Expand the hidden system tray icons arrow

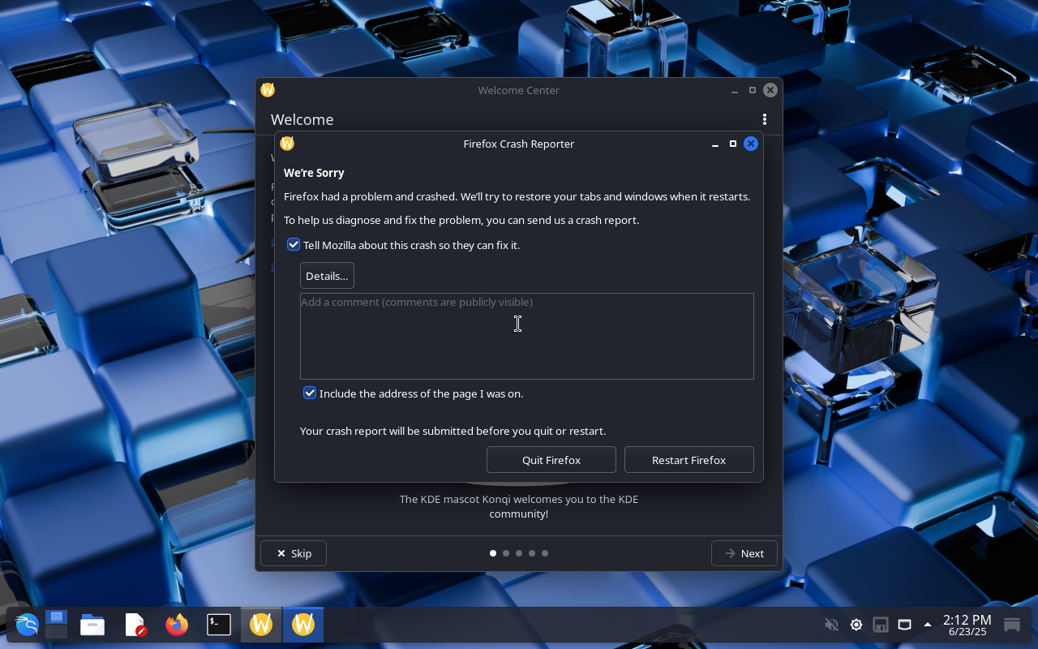pos(928,625)
